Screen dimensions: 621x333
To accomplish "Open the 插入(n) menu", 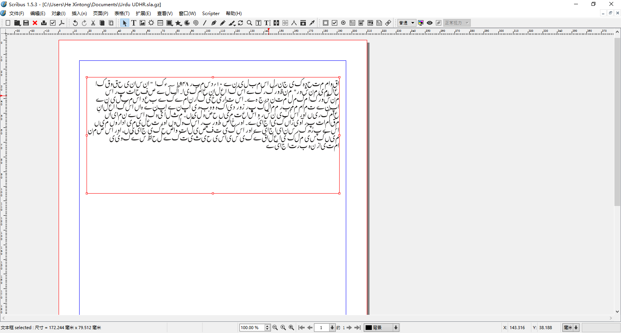I will click(x=79, y=13).
